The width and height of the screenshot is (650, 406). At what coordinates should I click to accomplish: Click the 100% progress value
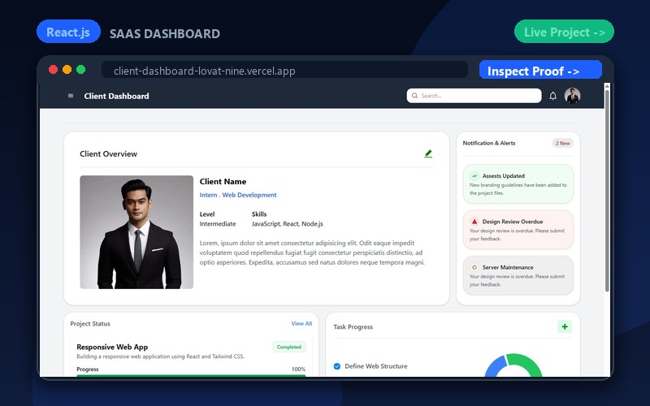pyautogui.click(x=298, y=369)
